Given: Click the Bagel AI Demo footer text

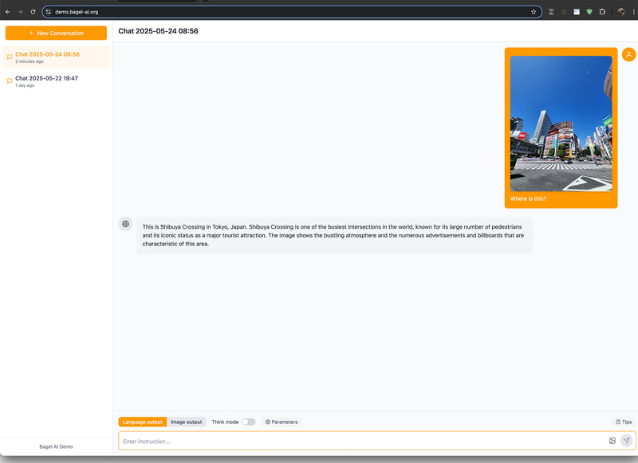Looking at the screenshot, I should (56, 446).
